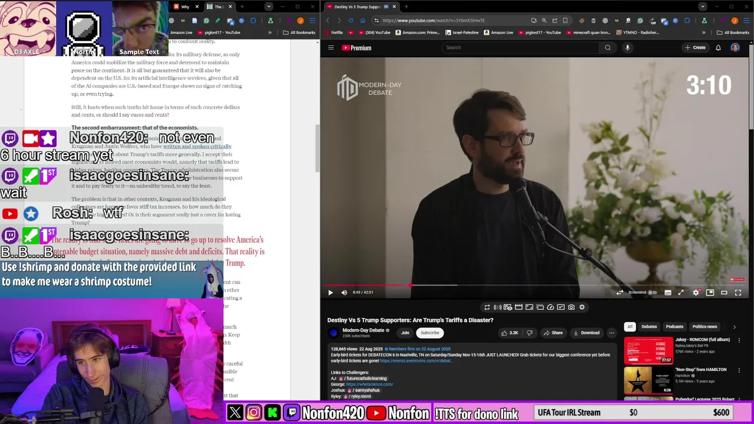Focus the YouTube search field

[x=520, y=48]
